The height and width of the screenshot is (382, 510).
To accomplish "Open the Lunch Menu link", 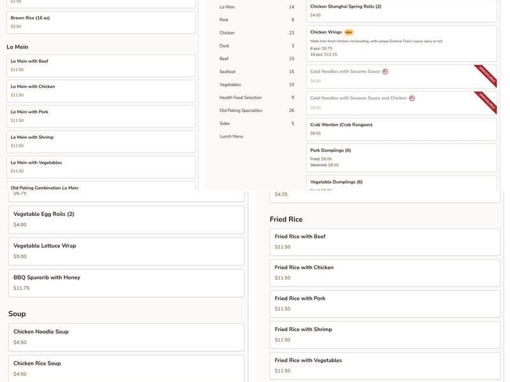I will click(x=231, y=136).
